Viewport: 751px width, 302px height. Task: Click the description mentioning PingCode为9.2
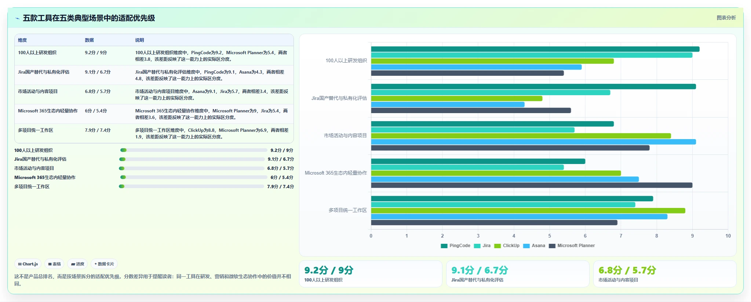[x=211, y=56]
